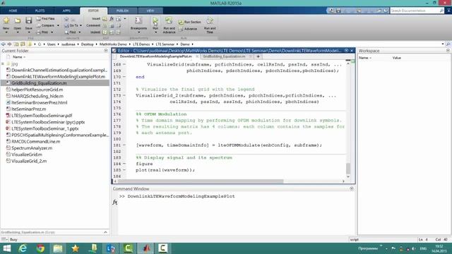
Task: Click the smart indent icon
Action: pyautogui.click(x=105, y=32)
